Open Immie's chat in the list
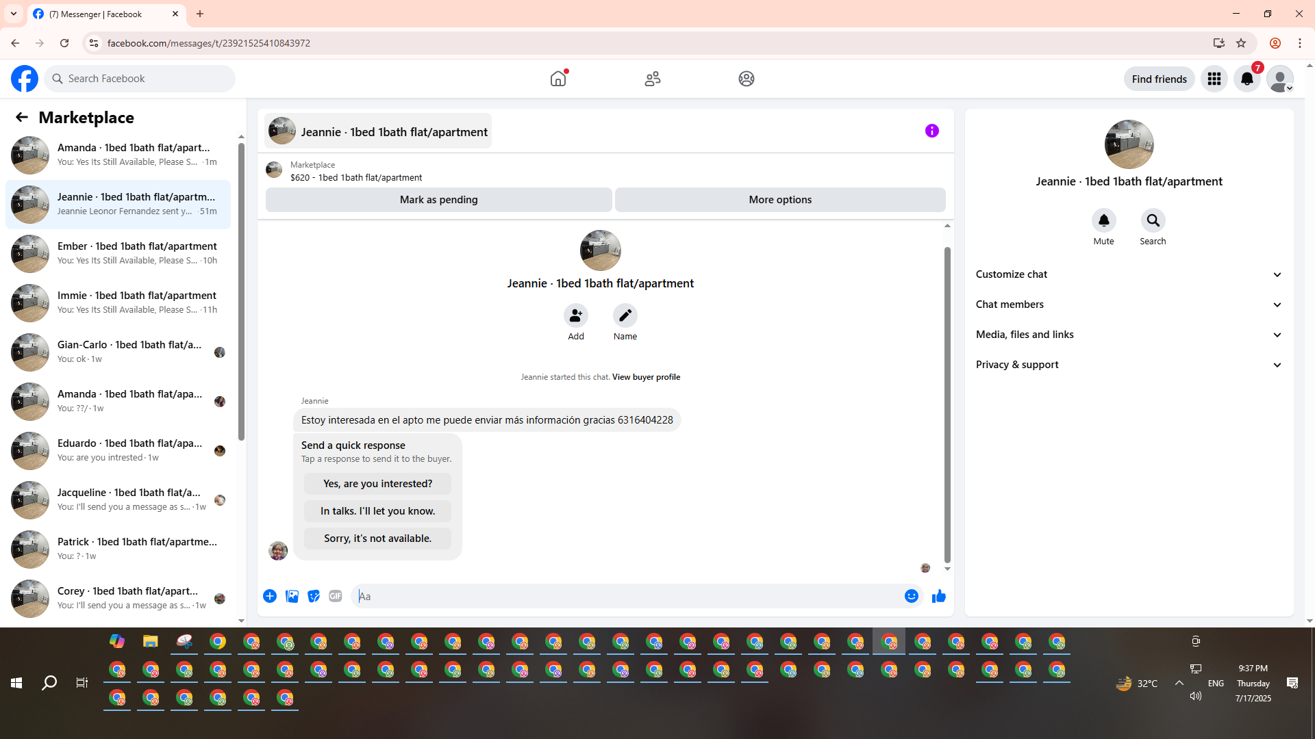The width and height of the screenshot is (1315, 739). 118,302
